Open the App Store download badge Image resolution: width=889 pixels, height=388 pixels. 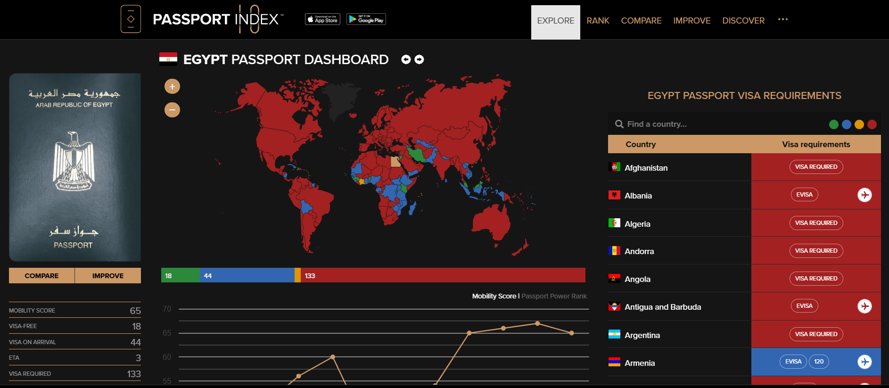point(322,19)
